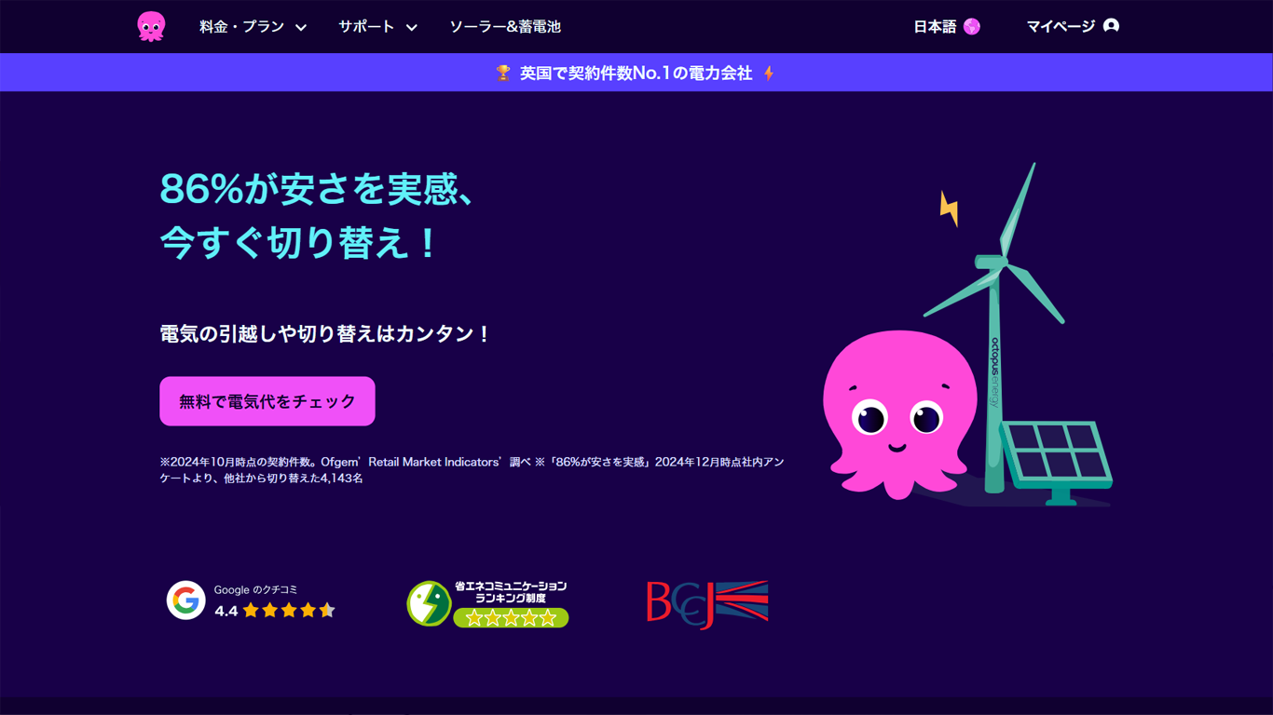Click the Google review star rating
Viewport: 1273px width, 715px height.
289,611
